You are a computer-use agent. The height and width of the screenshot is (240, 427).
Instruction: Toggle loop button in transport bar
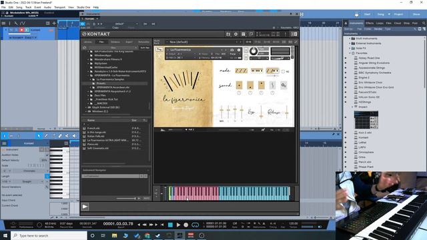pos(195,225)
